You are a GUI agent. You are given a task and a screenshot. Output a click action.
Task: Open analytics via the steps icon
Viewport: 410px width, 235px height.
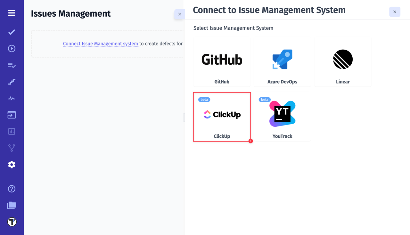point(12,82)
